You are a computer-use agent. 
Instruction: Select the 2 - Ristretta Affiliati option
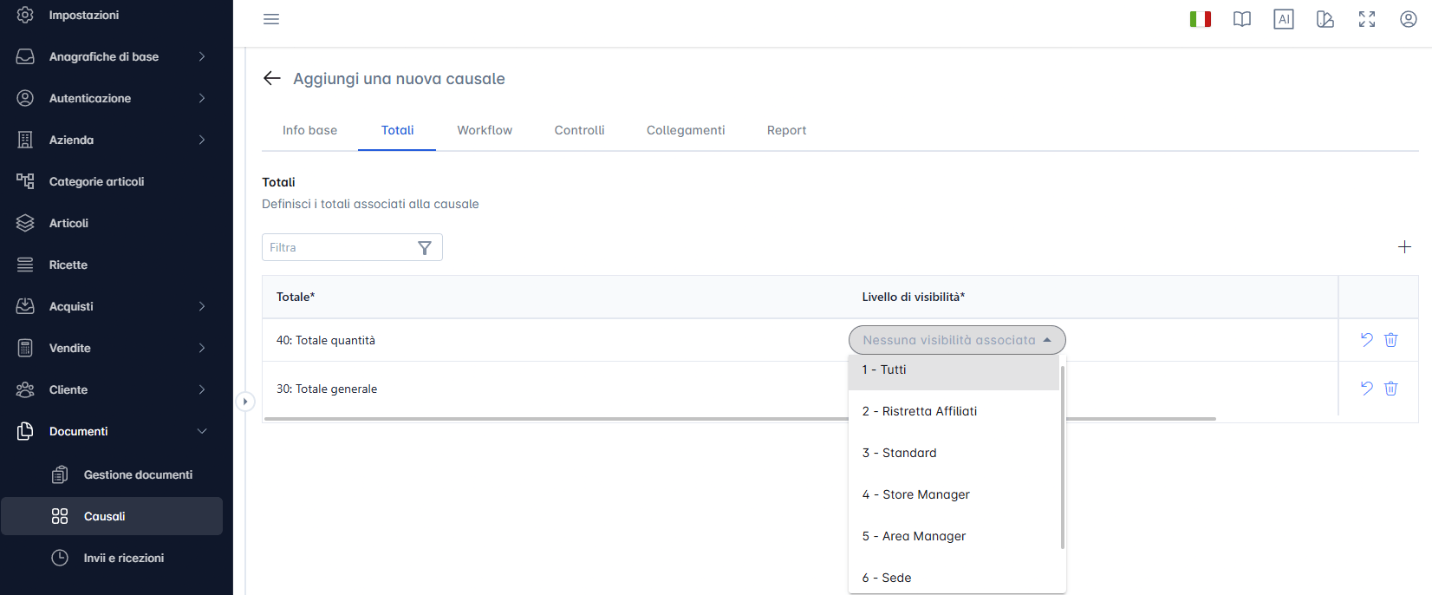coord(954,411)
